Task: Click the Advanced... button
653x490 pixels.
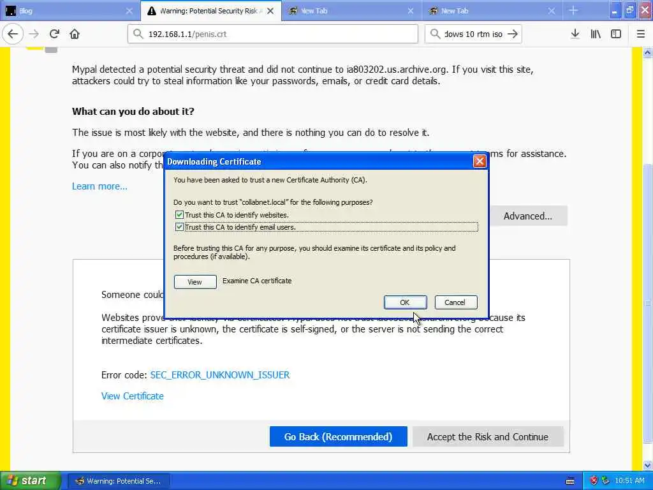Action: tap(527, 216)
